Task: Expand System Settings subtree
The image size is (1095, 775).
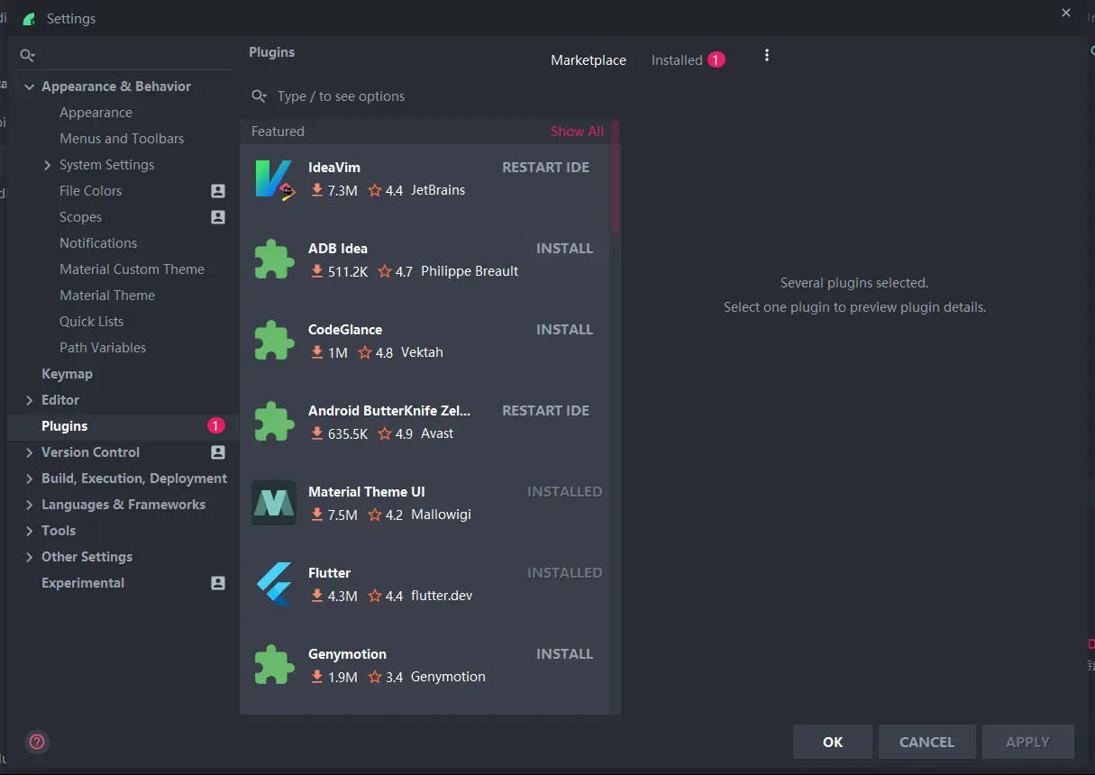Action: click(x=48, y=165)
